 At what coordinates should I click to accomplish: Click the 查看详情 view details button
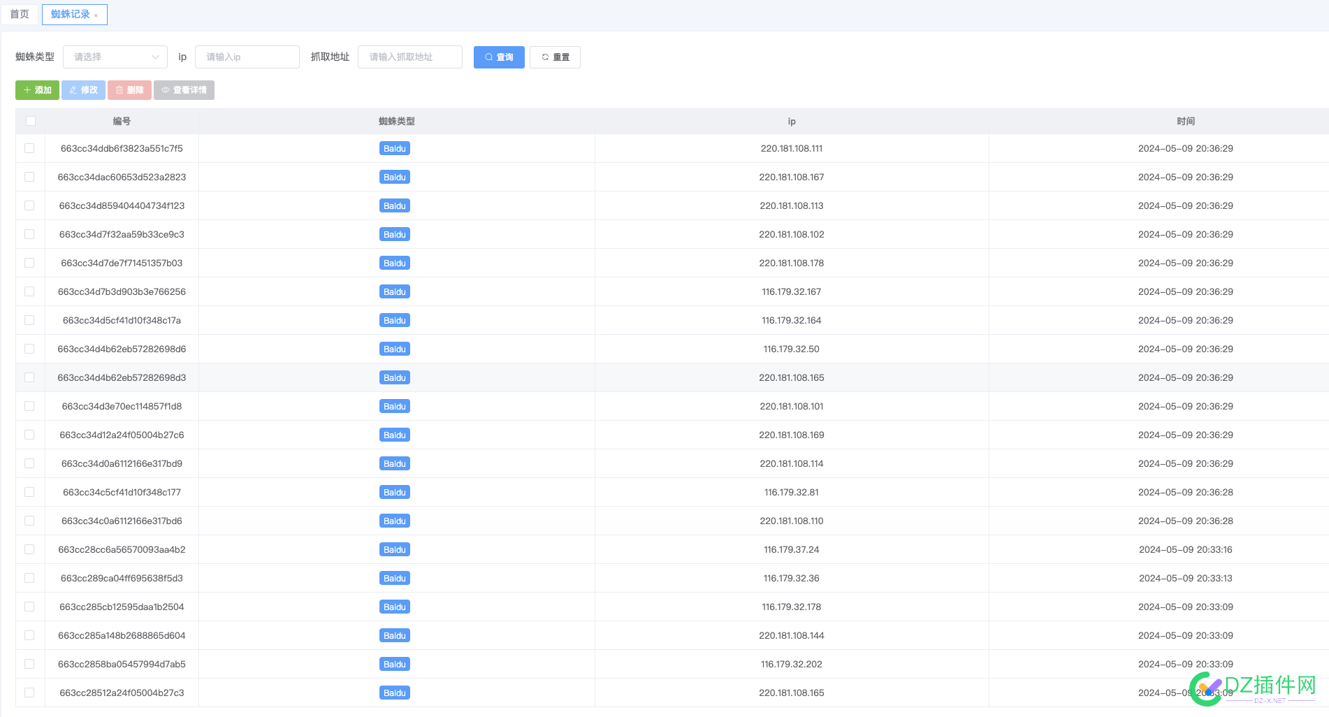[184, 90]
